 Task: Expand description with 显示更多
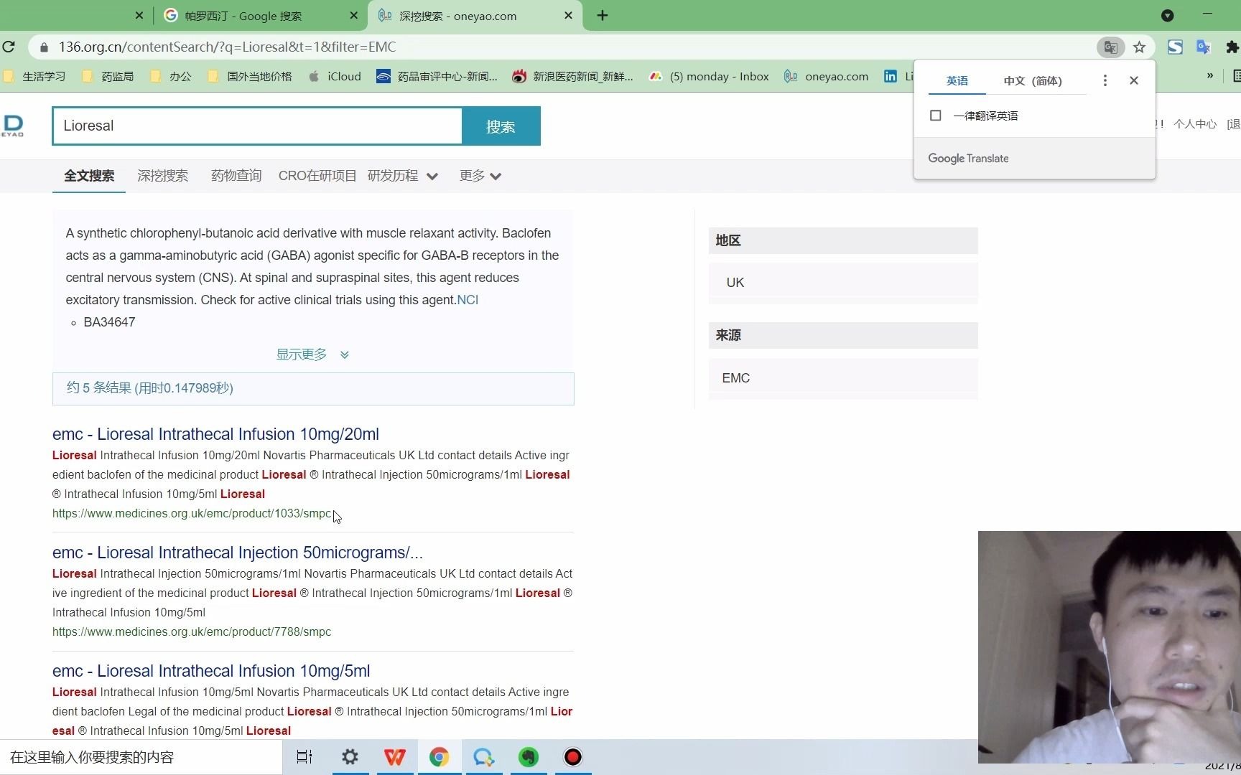point(312,354)
